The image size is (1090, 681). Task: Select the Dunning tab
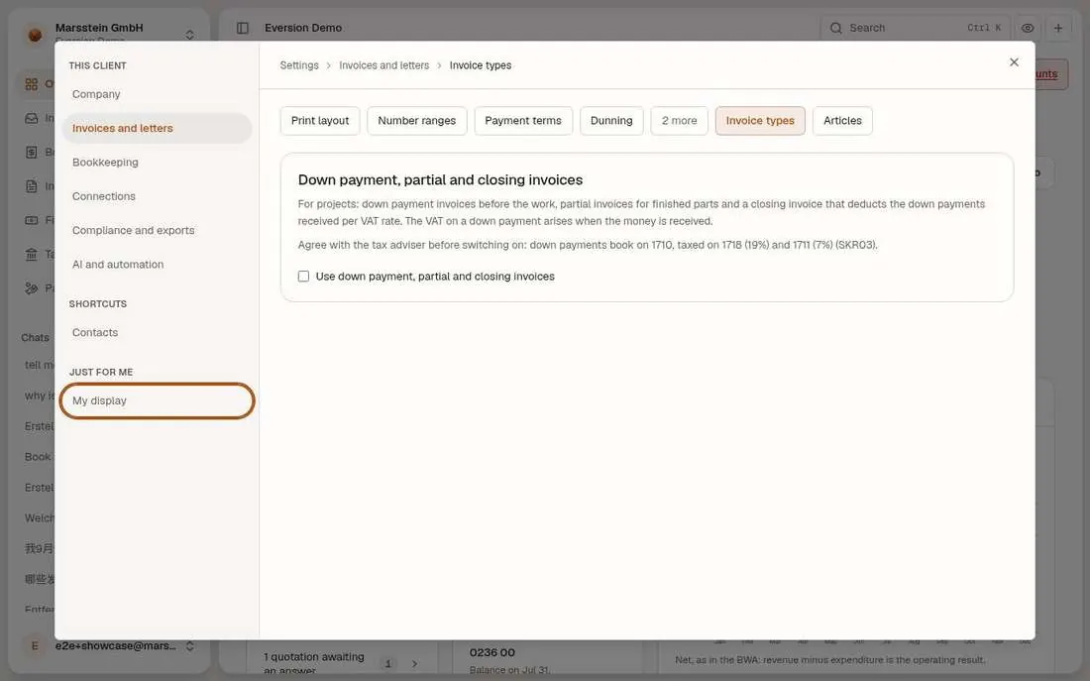point(611,120)
